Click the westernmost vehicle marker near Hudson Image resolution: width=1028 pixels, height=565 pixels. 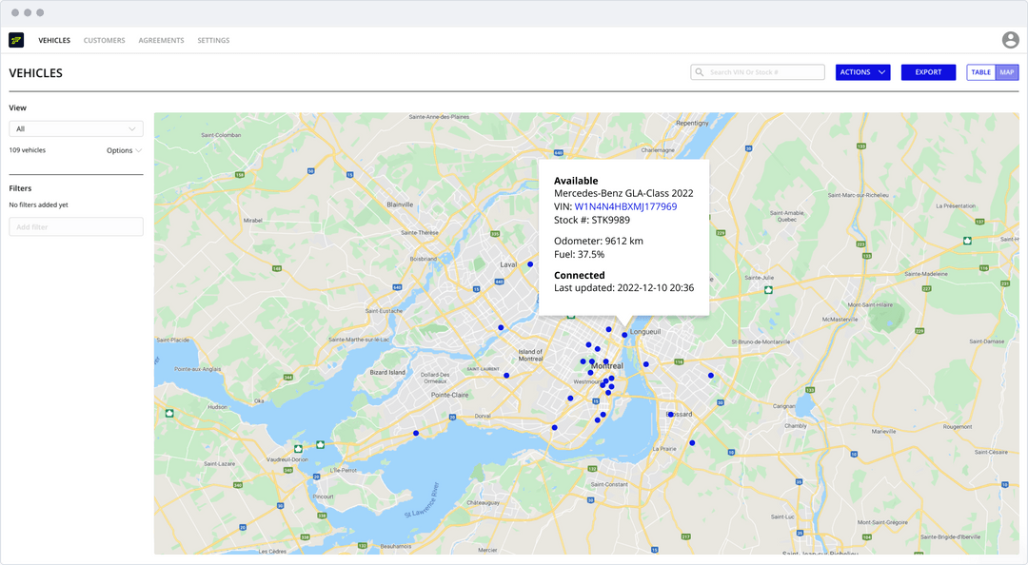416,434
